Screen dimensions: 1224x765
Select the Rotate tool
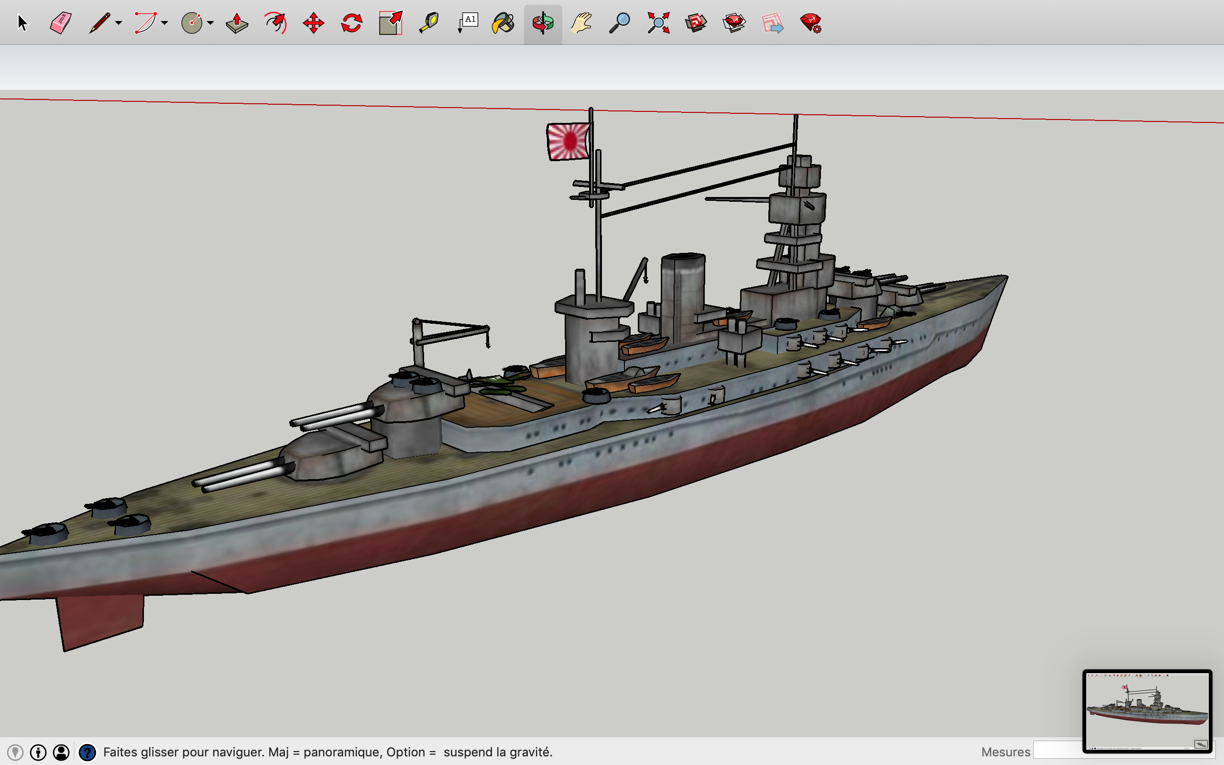(351, 23)
